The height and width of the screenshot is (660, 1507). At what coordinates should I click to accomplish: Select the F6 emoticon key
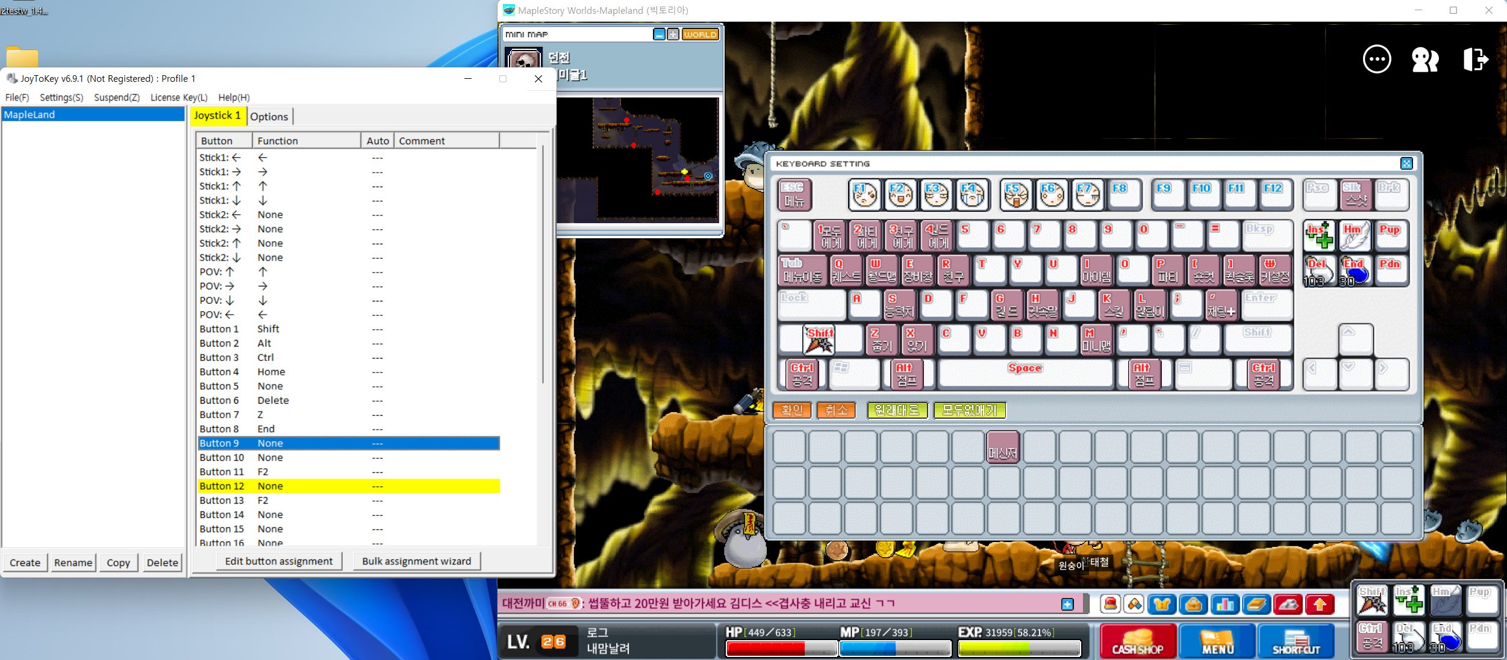click(1052, 196)
